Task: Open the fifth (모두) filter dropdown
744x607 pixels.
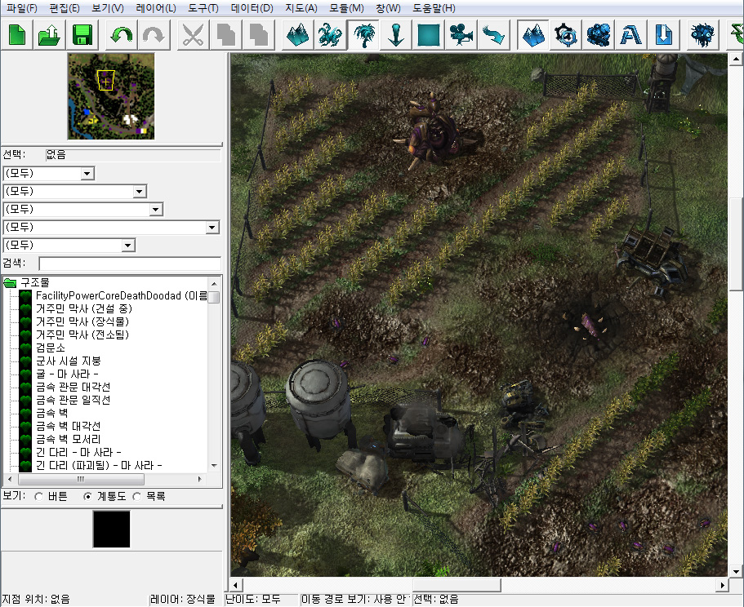Action: pos(127,246)
